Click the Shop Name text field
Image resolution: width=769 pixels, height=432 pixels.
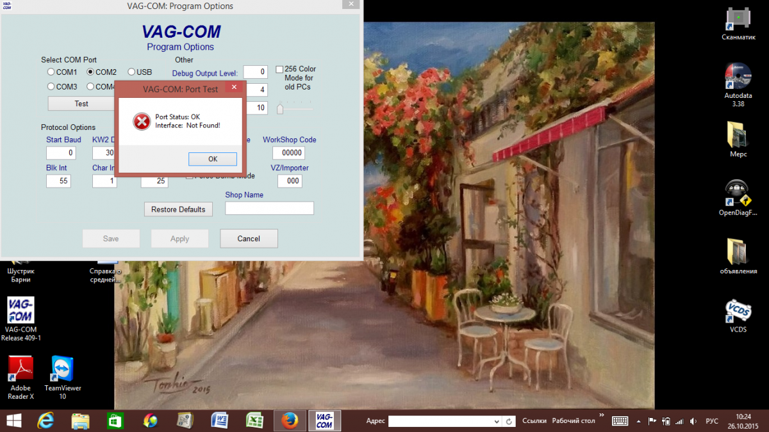pyautogui.click(x=270, y=208)
